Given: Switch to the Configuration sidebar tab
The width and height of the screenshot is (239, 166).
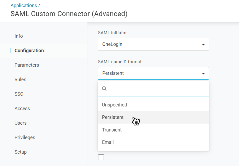Looking at the screenshot, I should [29, 51].
